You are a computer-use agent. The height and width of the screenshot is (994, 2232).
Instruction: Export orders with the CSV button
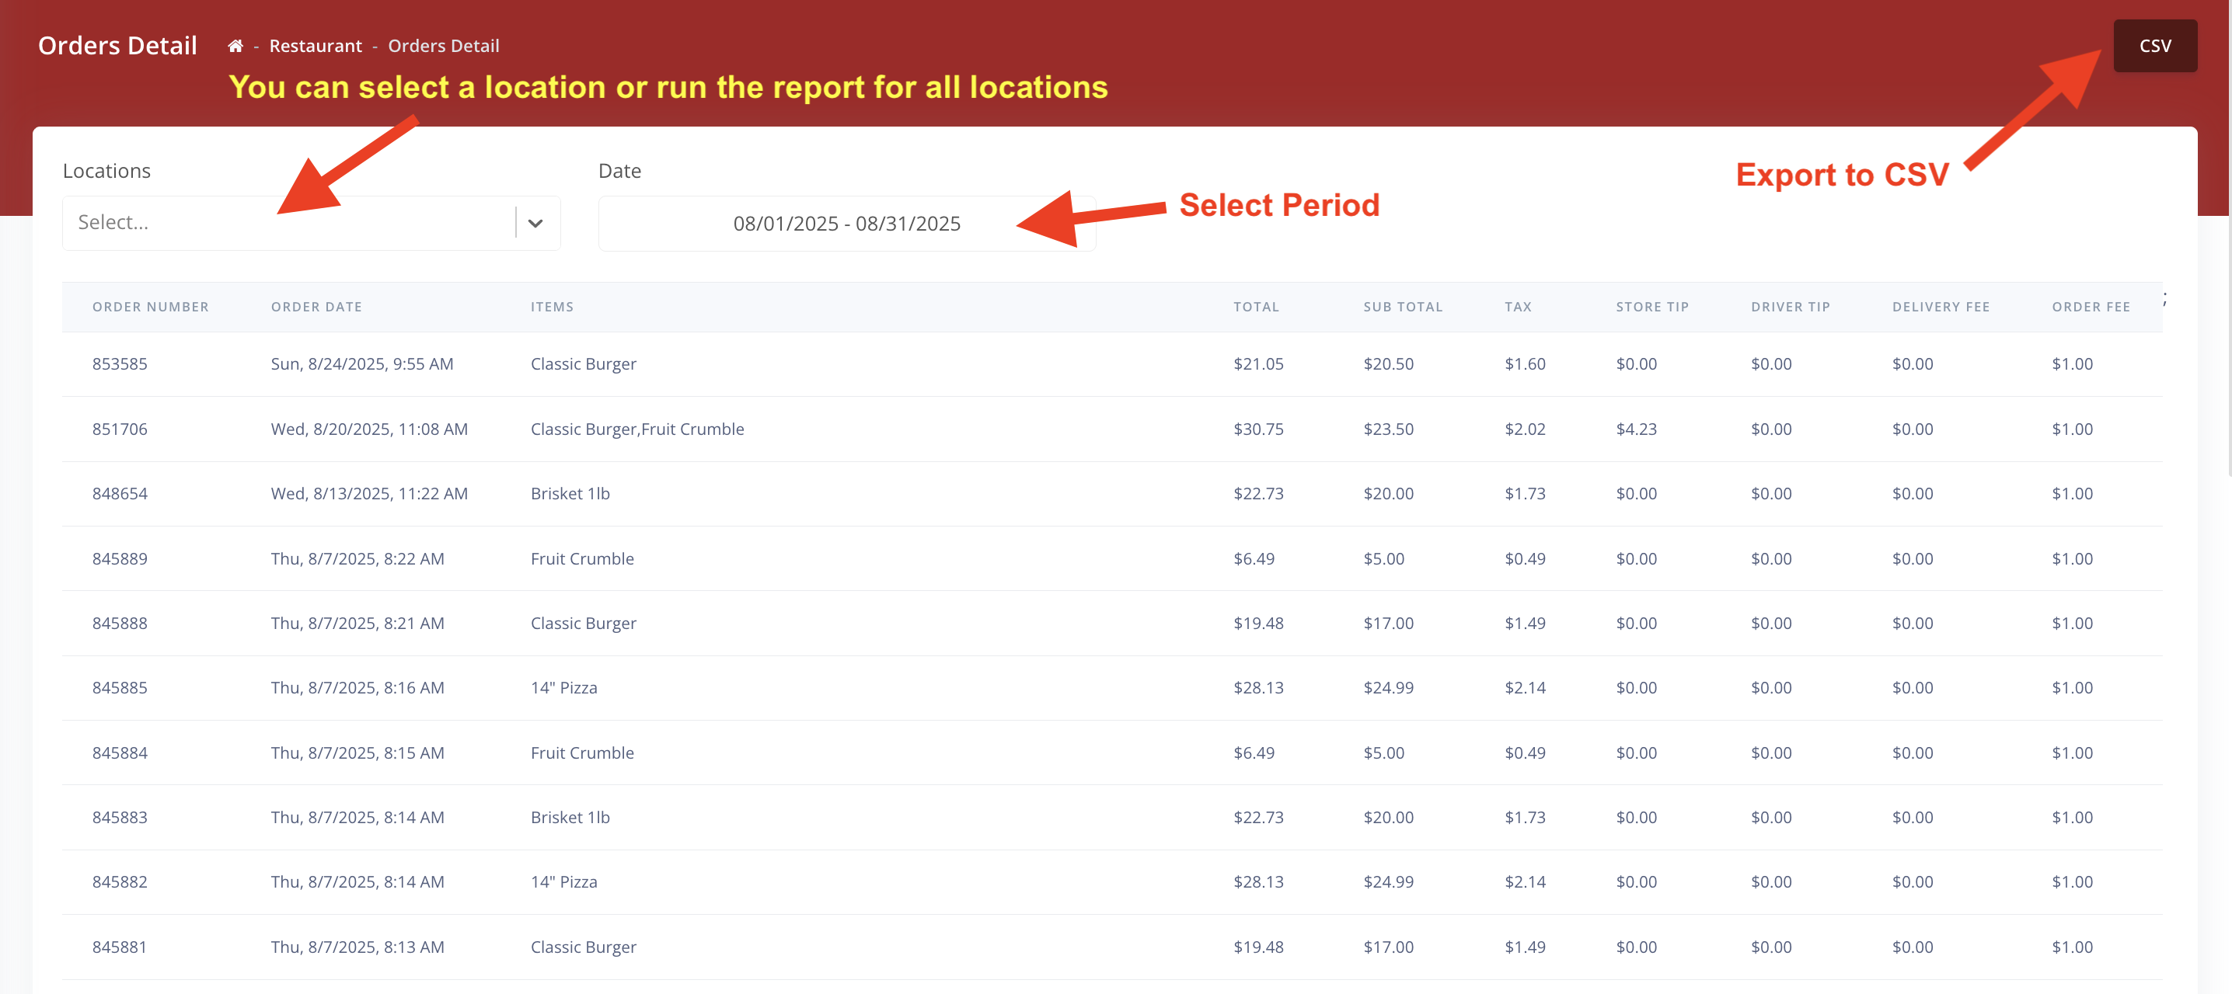(2154, 46)
